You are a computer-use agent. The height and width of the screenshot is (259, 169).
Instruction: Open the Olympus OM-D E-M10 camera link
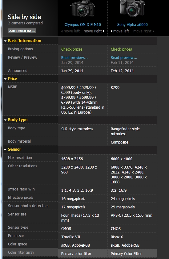click(x=83, y=25)
